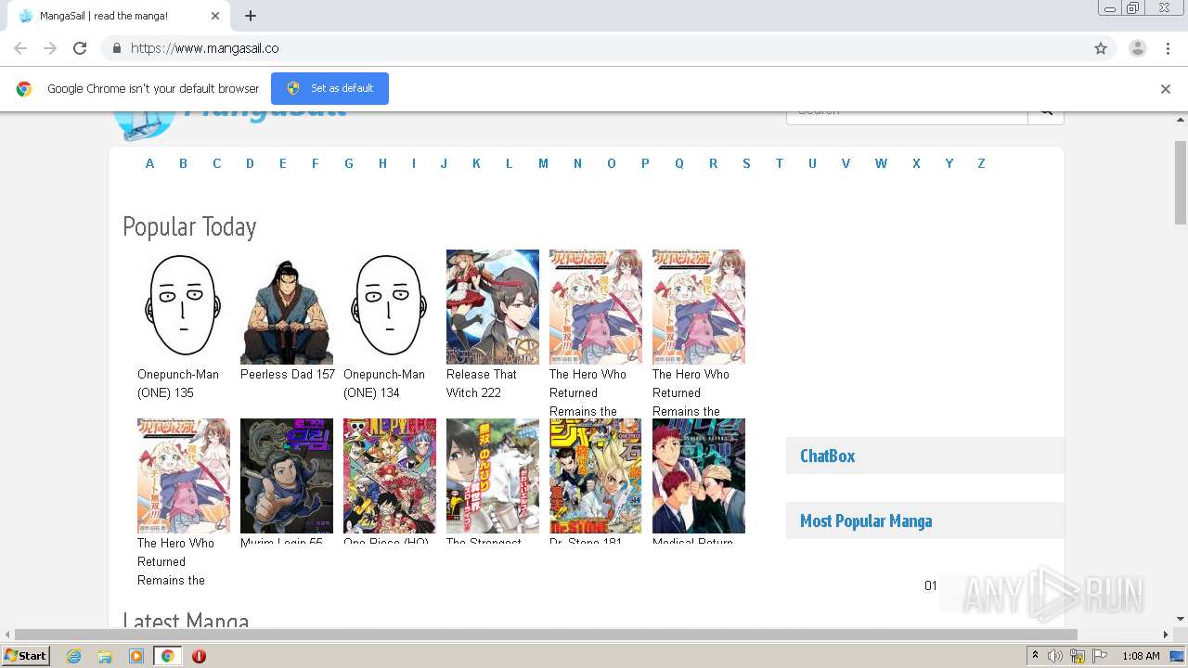Open letter W manga index
The image size is (1188, 668).
[x=881, y=163]
